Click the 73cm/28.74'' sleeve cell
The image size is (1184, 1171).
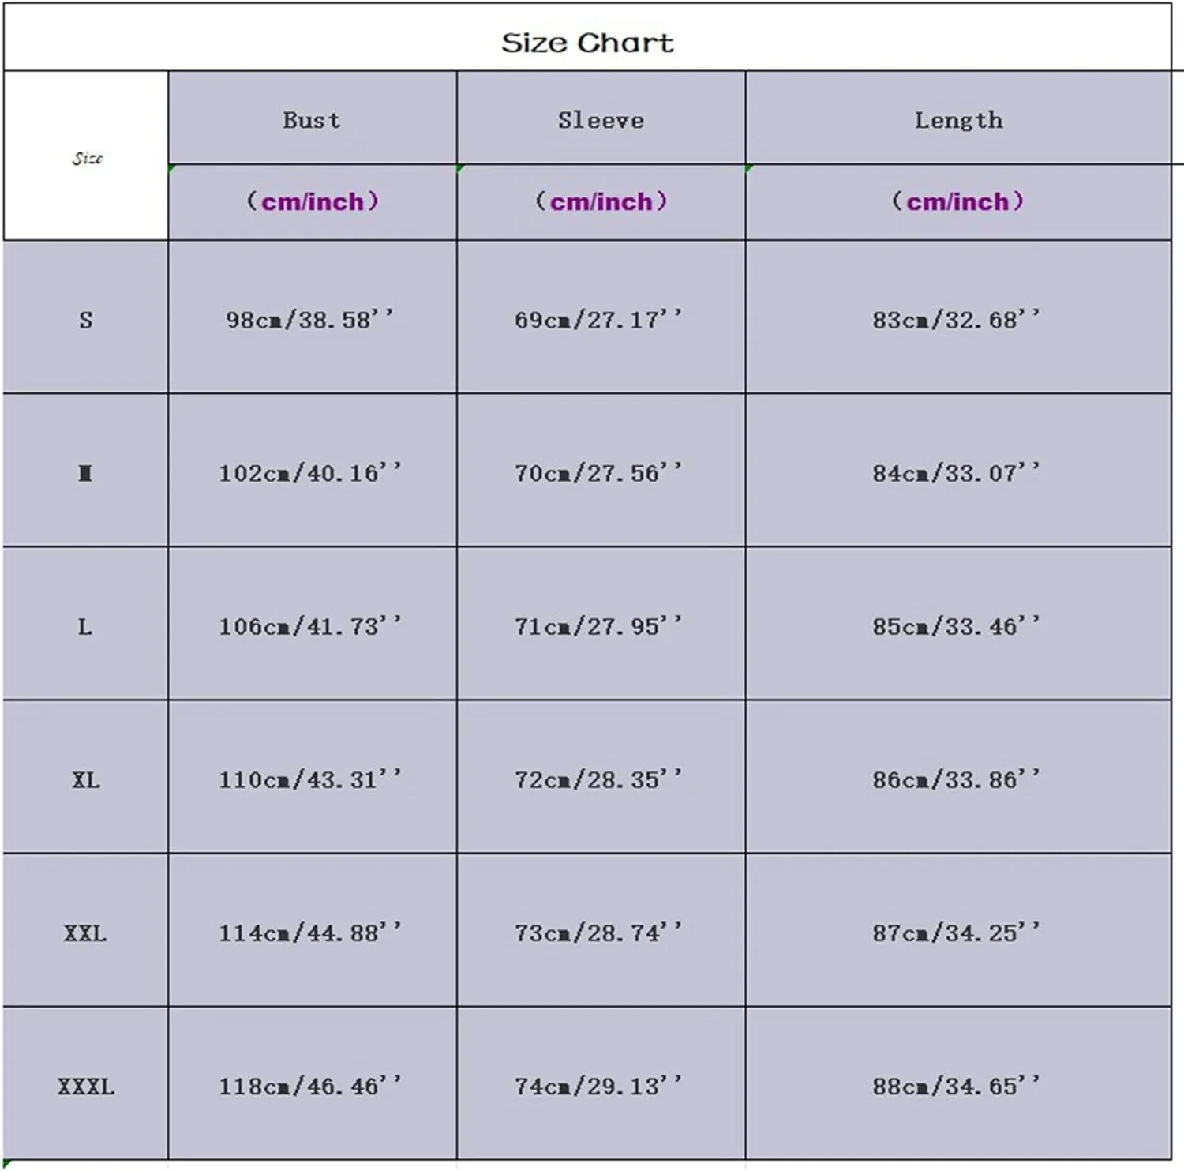click(601, 930)
